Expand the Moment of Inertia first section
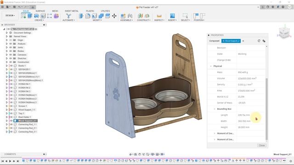The image size is (294, 165). pyautogui.click(x=215, y=133)
